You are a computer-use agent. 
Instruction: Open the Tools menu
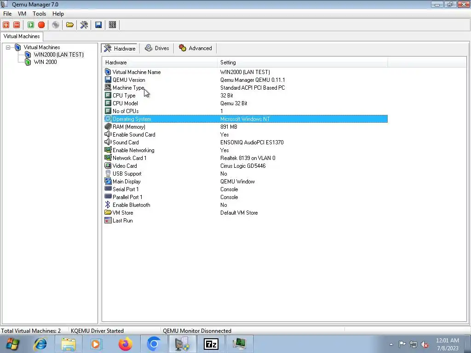point(40,14)
